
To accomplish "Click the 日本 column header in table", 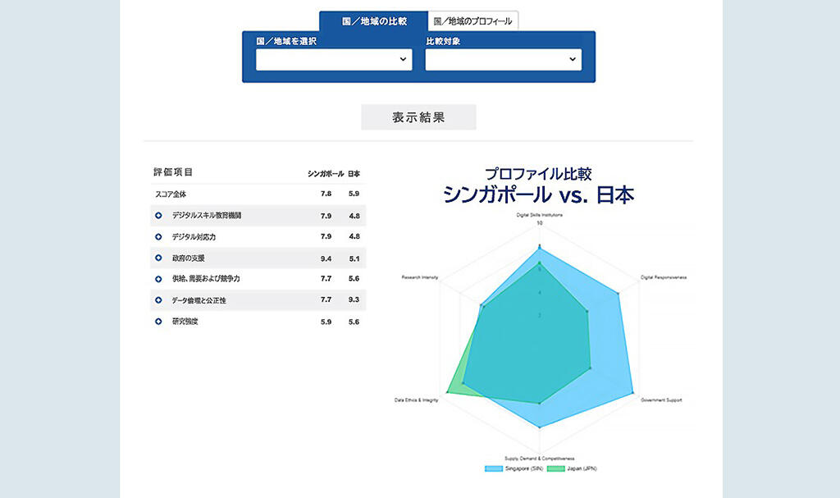I will (354, 174).
